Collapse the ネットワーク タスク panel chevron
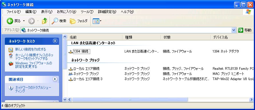The width and height of the screenshot is (255, 110). 55,41
